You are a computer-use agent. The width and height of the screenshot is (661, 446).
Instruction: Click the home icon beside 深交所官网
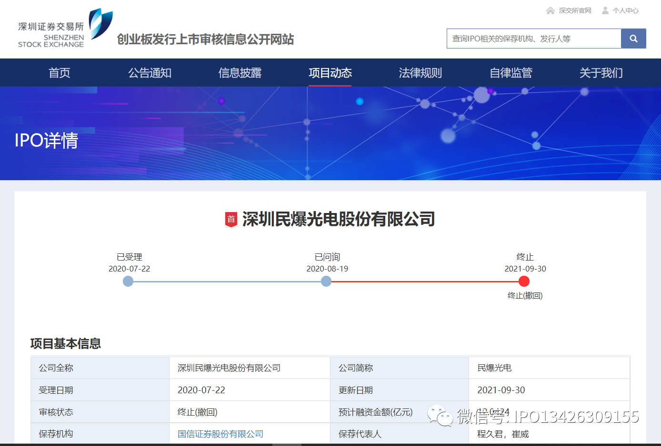coord(551,10)
